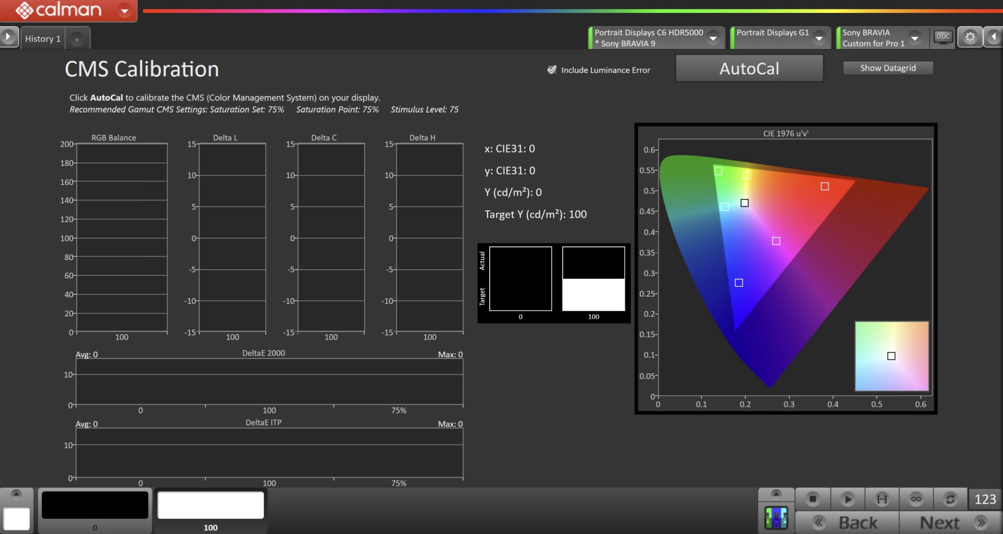Click the read series brackets icon
The width and height of the screenshot is (1003, 534).
(882, 499)
